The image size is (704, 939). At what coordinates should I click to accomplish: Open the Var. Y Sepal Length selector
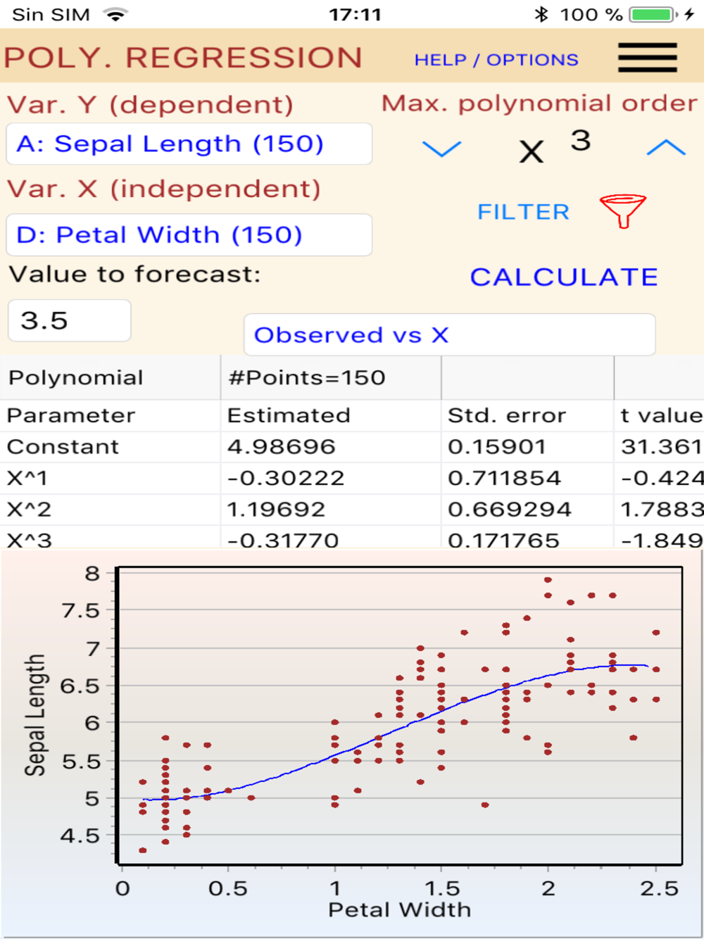tap(189, 144)
